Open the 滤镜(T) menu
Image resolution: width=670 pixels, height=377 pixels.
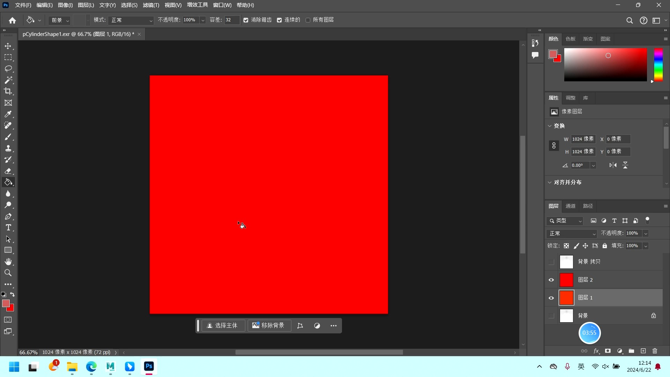(151, 5)
